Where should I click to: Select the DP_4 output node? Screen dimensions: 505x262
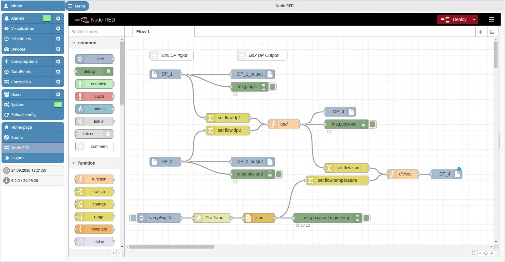click(446, 174)
